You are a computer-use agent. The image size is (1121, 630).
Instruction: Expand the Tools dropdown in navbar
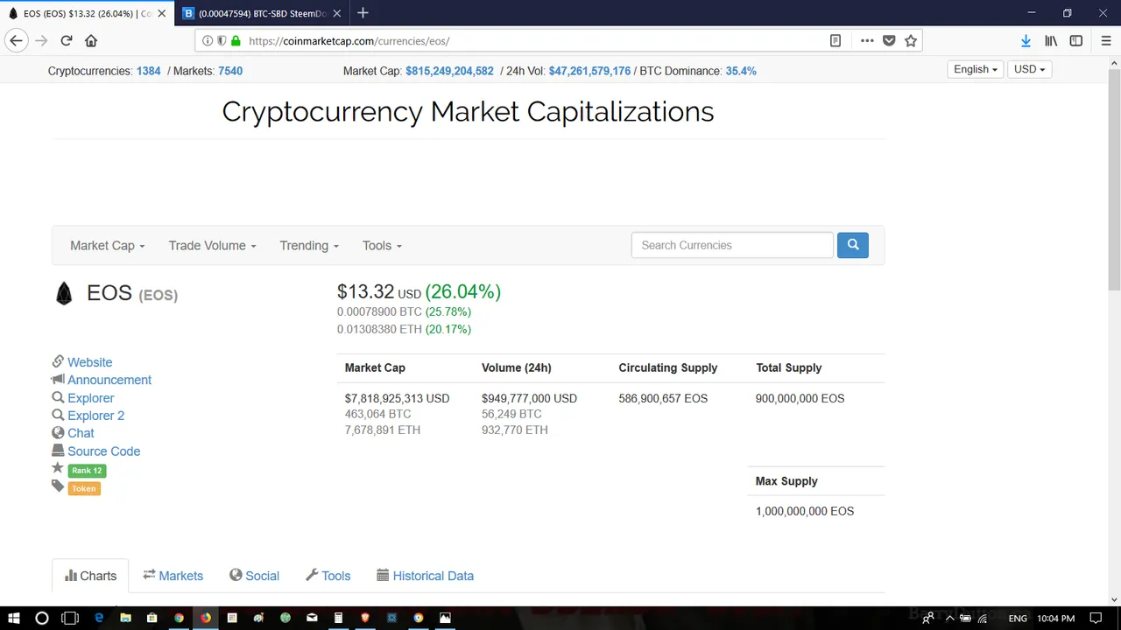pyautogui.click(x=382, y=246)
